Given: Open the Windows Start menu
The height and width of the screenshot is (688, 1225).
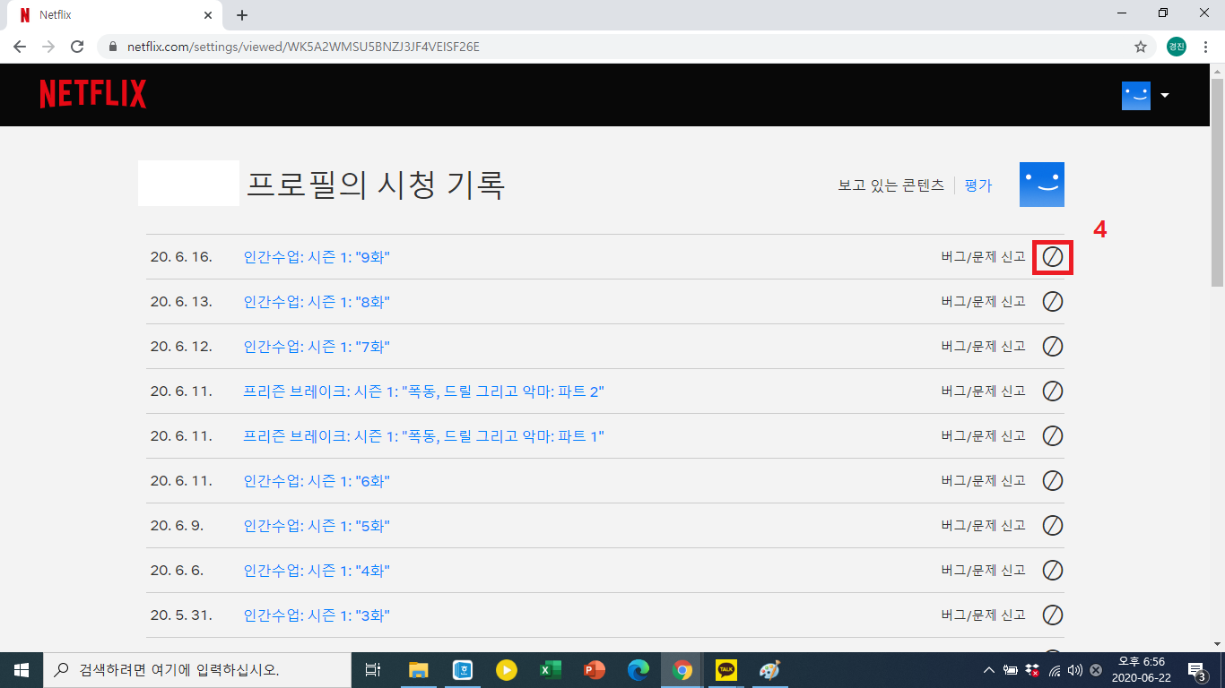Looking at the screenshot, I should pos(22,669).
